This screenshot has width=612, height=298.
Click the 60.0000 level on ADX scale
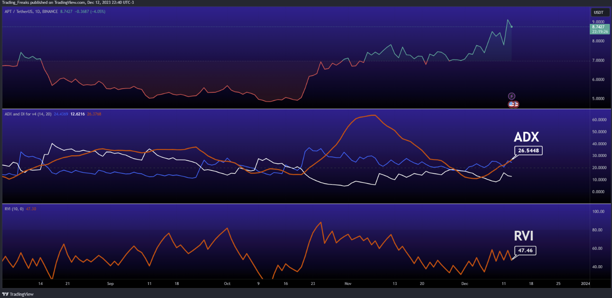coord(599,120)
